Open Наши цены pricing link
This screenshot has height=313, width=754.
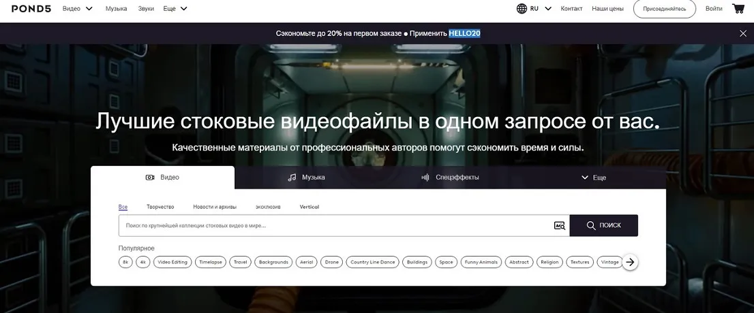pyautogui.click(x=607, y=9)
